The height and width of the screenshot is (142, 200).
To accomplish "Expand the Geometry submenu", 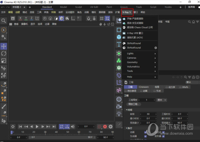I will [140, 62].
